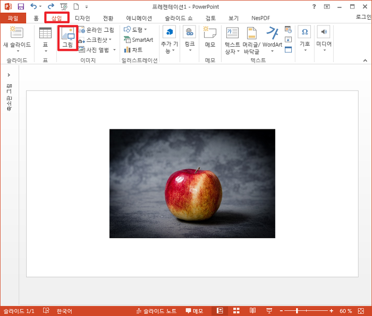The height and width of the screenshot is (316, 372).
Task: Add a 메모 comment from the ribbon
Action: pyautogui.click(x=210, y=37)
